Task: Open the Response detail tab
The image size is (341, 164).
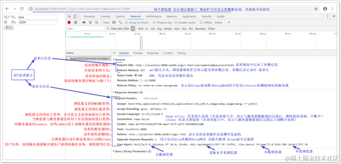Action: [x=153, y=53]
